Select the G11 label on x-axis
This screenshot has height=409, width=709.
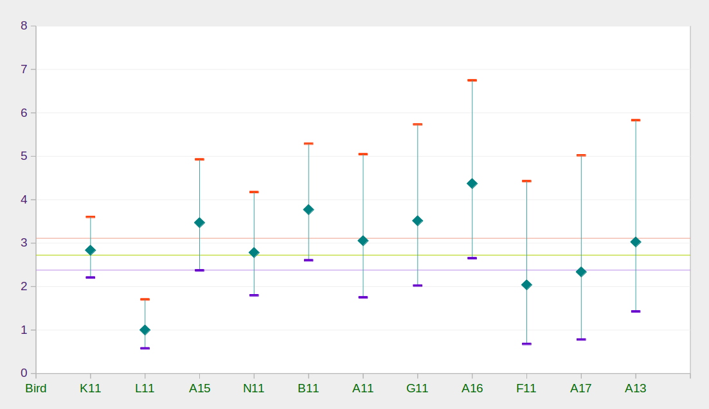418,388
